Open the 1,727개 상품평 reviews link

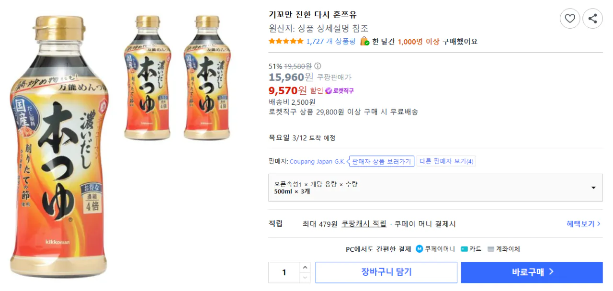tap(331, 42)
